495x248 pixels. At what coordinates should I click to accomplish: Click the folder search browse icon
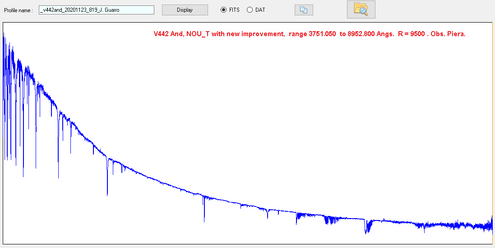pyautogui.click(x=361, y=9)
